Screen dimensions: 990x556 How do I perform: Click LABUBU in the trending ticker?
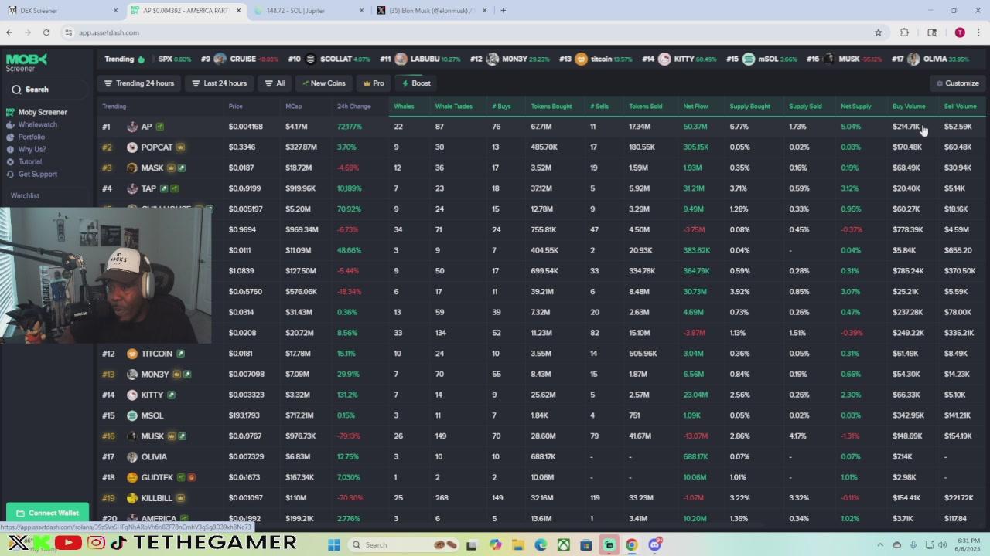pos(425,59)
